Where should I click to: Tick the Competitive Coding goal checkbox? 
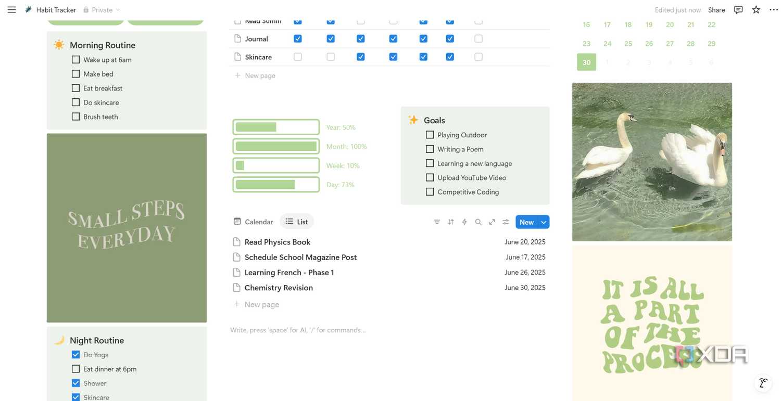click(x=430, y=192)
